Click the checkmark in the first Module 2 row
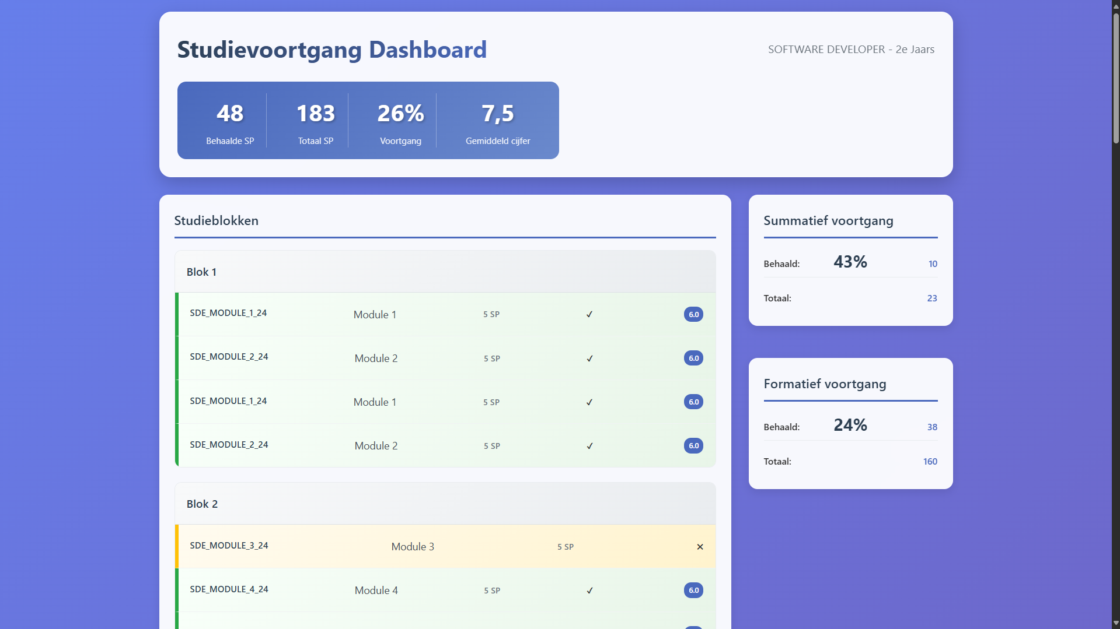This screenshot has width=1120, height=629. click(589, 359)
